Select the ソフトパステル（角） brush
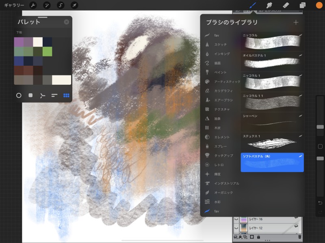The height and width of the screenshot is (243, 325). 272,162
